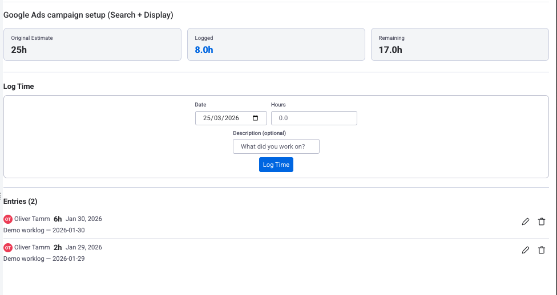
Task: Click the 'Demo worklog — 2026-01-29' description
Action: (x=44, y=259)
